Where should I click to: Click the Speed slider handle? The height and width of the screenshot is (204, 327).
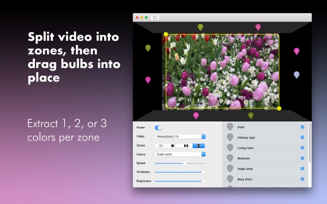coord(185,163)
